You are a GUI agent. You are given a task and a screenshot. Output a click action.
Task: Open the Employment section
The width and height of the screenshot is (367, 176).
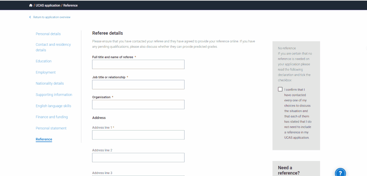point(46,72)
